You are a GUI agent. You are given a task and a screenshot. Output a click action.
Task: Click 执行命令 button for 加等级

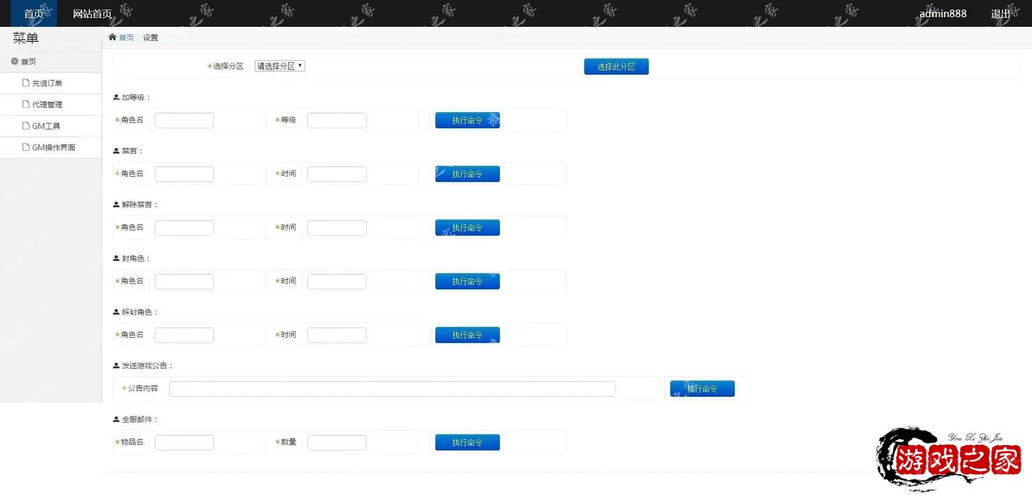467,120
